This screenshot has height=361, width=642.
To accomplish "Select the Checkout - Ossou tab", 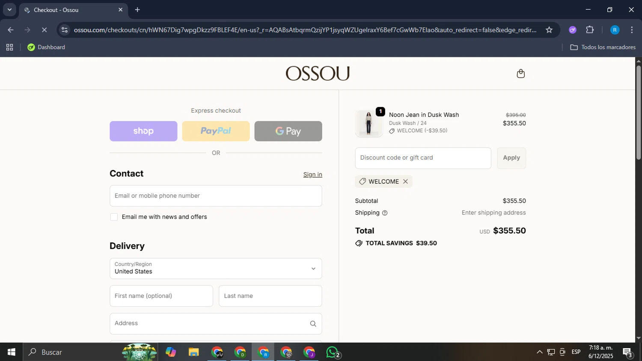I will 73,10.
